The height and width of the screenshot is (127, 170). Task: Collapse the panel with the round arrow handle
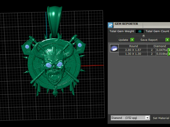pos(143,36)
